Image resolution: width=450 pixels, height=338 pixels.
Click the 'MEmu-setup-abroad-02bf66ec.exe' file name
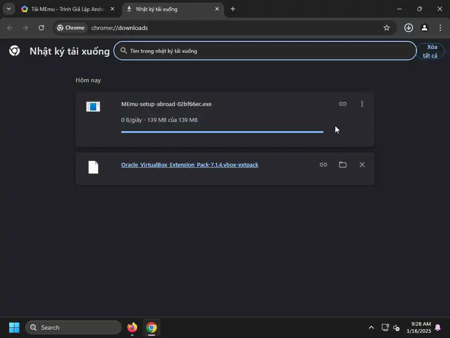[167, 104]
